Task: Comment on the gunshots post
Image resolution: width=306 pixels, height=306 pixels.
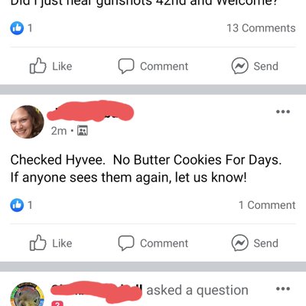Action: [x=153, y=66]
